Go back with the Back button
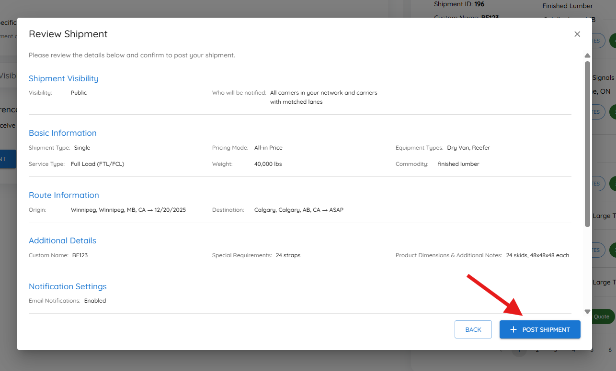The image size is (616, 371). point(473,329)
